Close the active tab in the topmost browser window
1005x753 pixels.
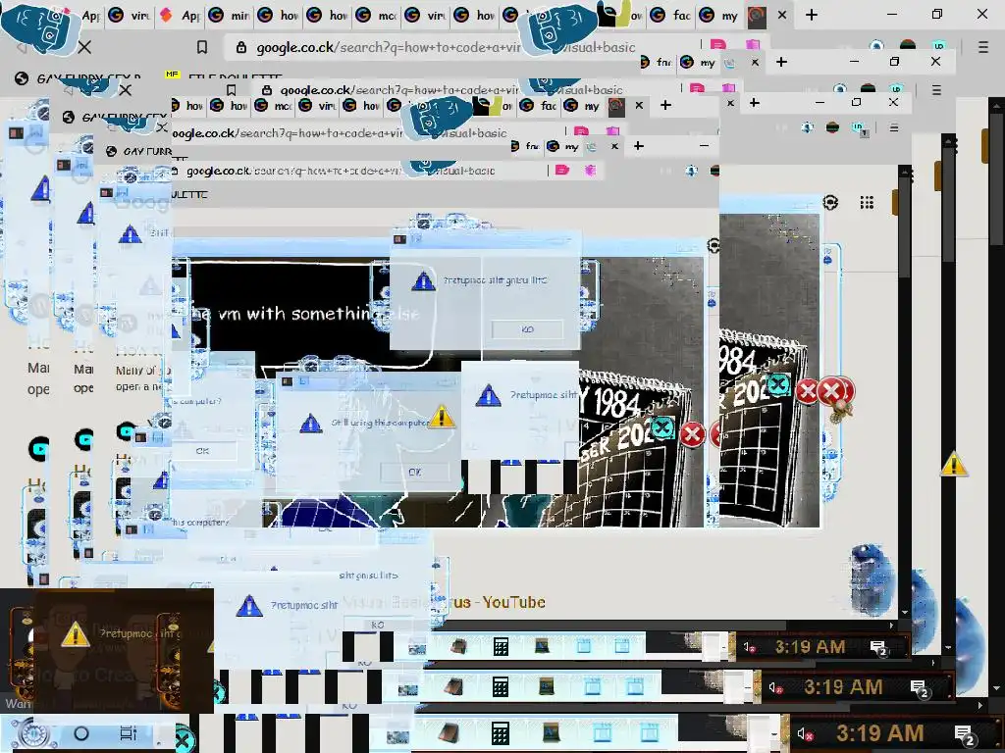tap(782, 14)
